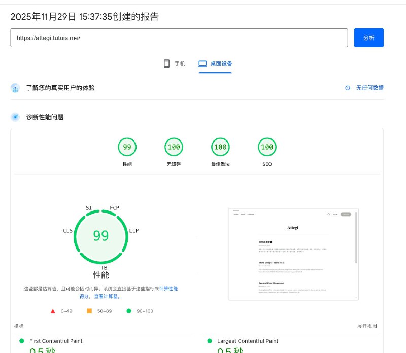Image resolution: width=406 pixels, height=353 pixels.
Task: Select the 性能 score circle showing 99
Action: [127, 147]
